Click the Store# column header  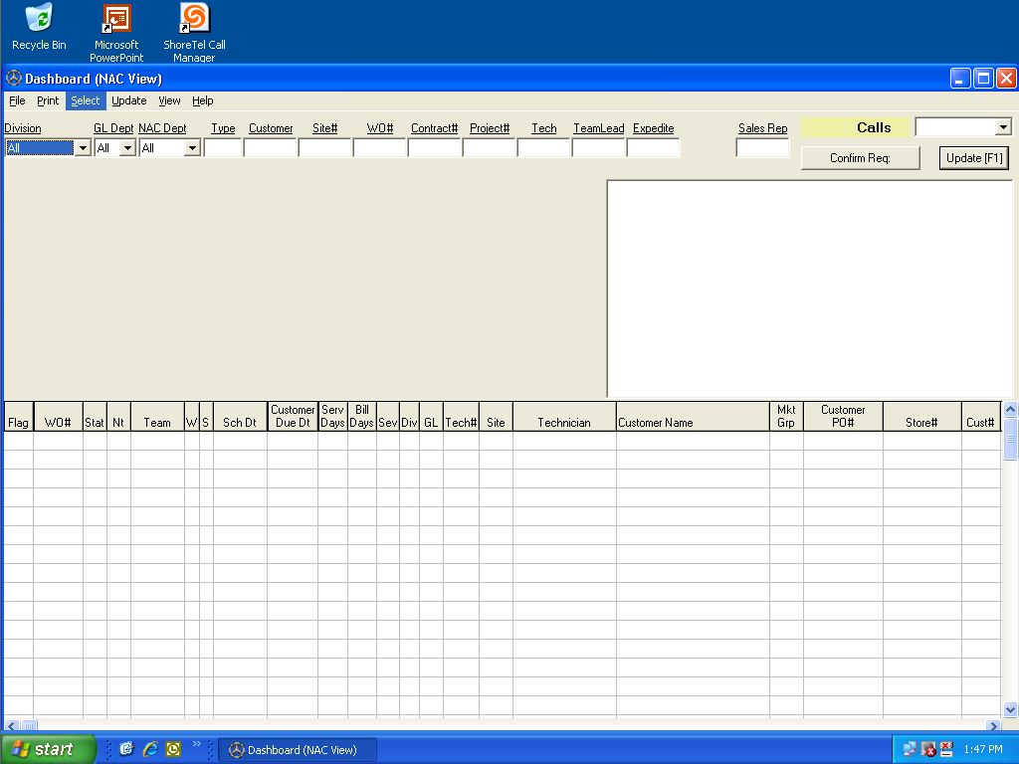(921, 417)
